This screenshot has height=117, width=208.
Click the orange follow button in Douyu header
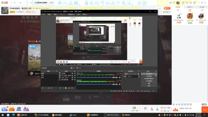167,8
